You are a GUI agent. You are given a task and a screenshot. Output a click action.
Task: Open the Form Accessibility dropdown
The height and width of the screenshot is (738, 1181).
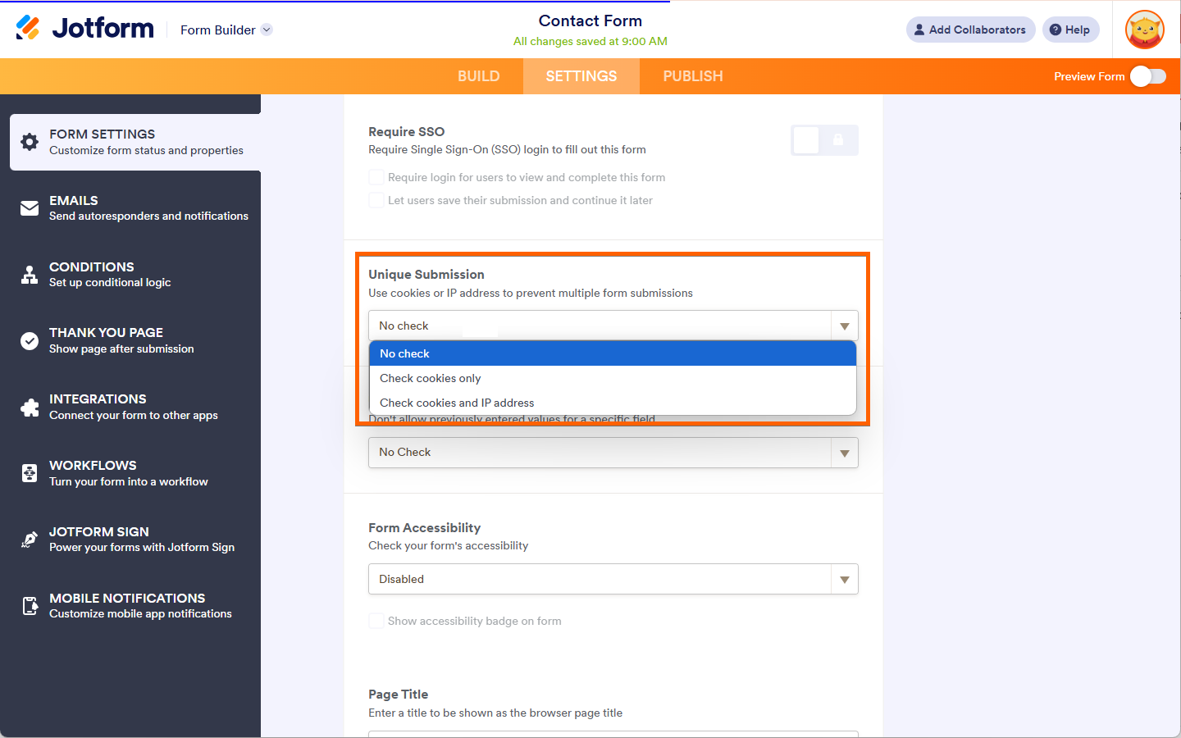[x=613, y=579]
